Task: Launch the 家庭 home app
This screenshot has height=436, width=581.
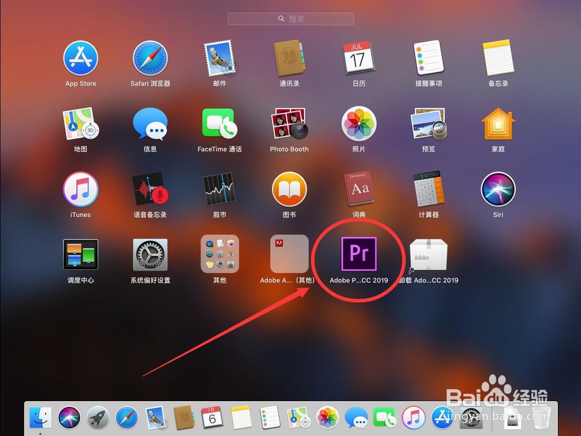Action: [498, 124]
